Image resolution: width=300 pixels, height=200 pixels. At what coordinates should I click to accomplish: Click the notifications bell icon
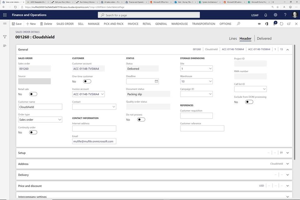[265, 15]
